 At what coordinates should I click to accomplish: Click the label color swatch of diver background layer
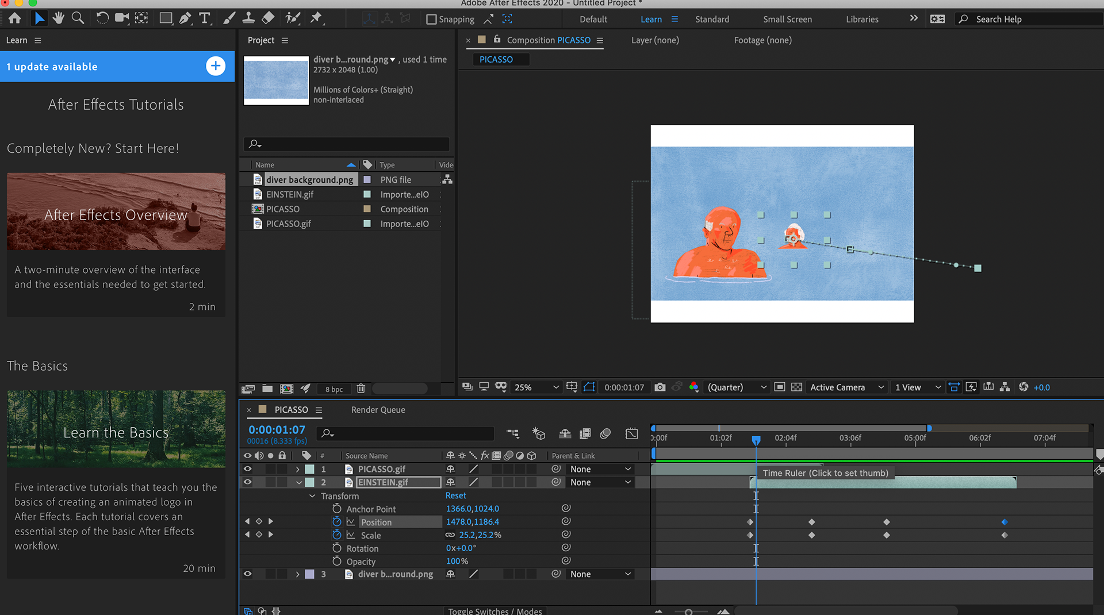tap(309, 574)
